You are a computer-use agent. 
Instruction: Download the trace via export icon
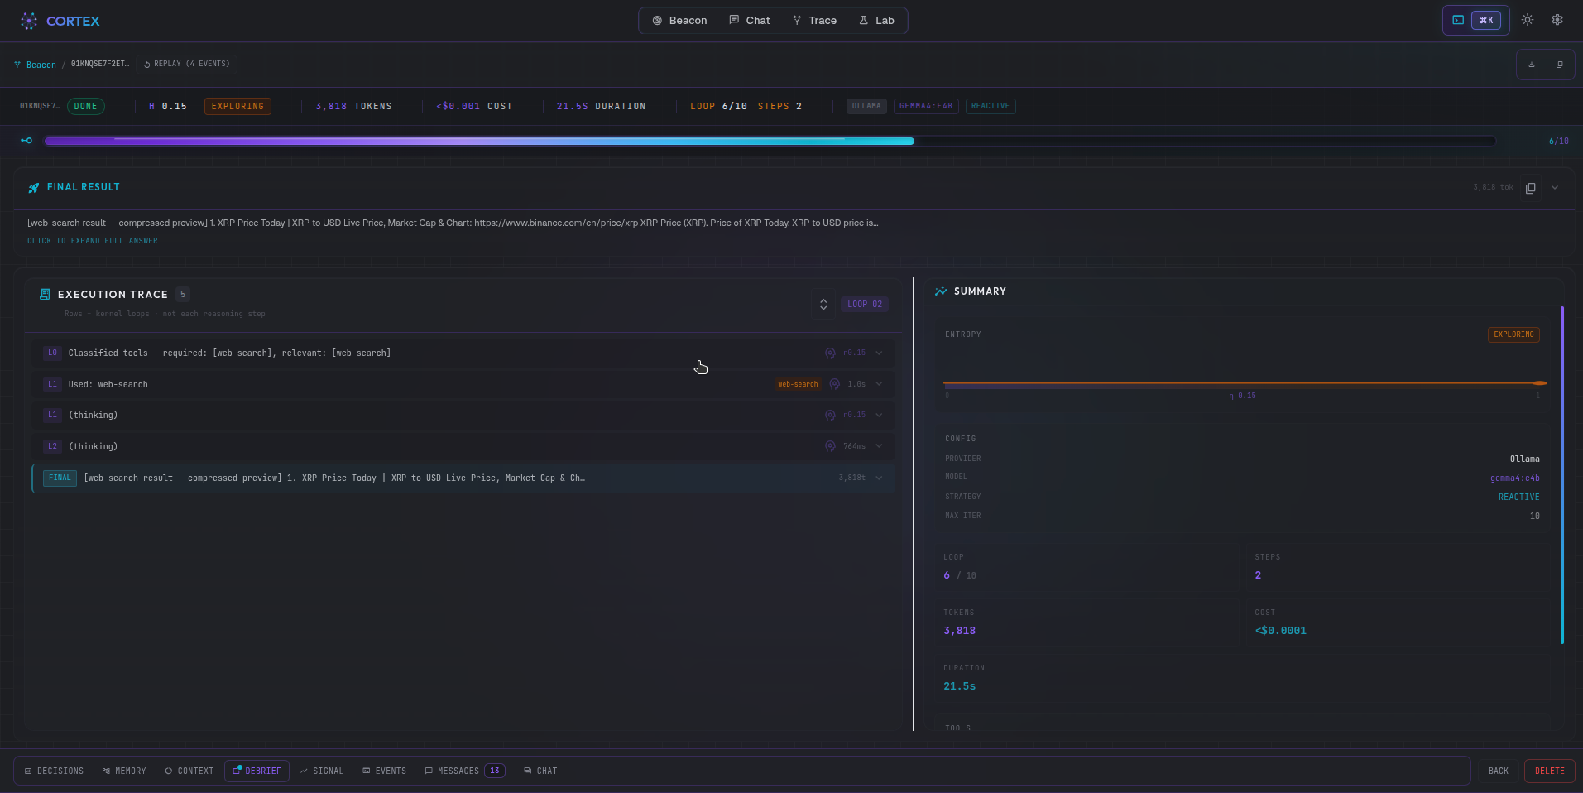(x=1533, y=64)
